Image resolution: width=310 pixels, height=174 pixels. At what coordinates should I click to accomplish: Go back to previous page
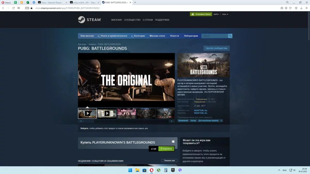pos(3,8)
